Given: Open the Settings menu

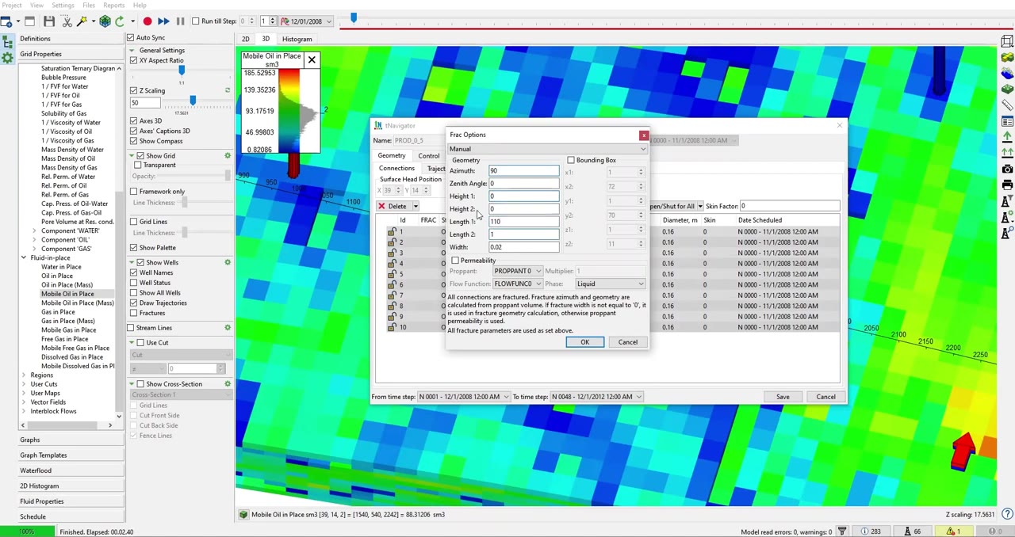Looking at the screenshot, I should 63,6.
